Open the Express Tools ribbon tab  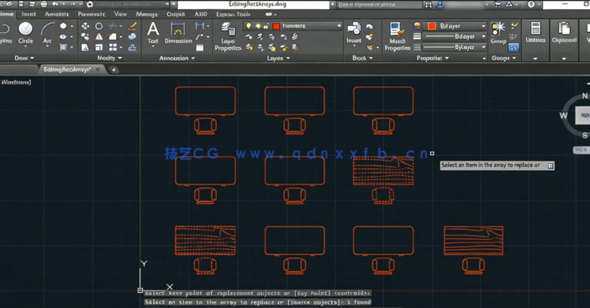pyautogui.click(x=233, y=14)
